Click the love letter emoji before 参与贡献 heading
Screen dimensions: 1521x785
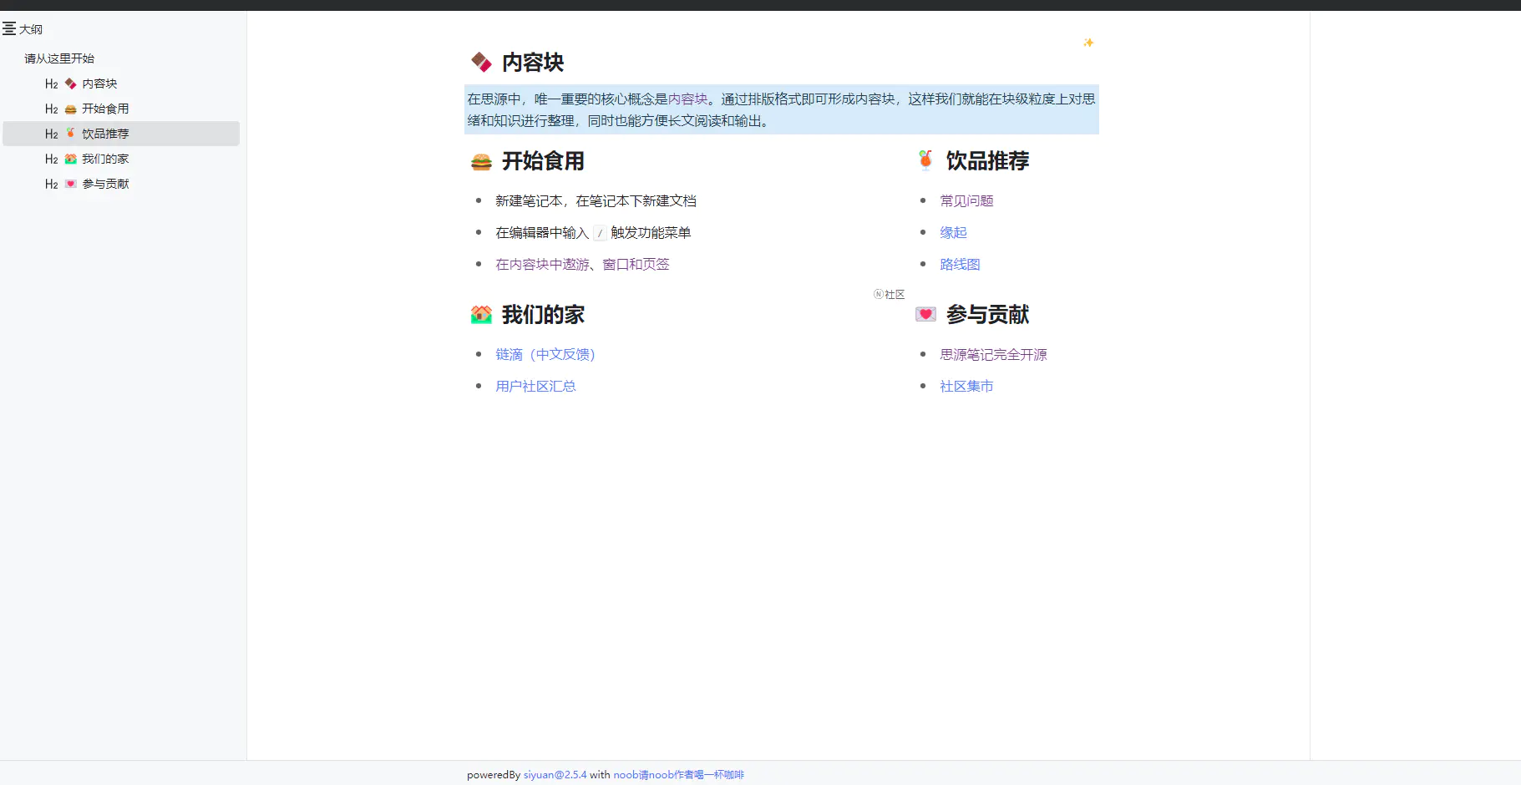point(925,315)
